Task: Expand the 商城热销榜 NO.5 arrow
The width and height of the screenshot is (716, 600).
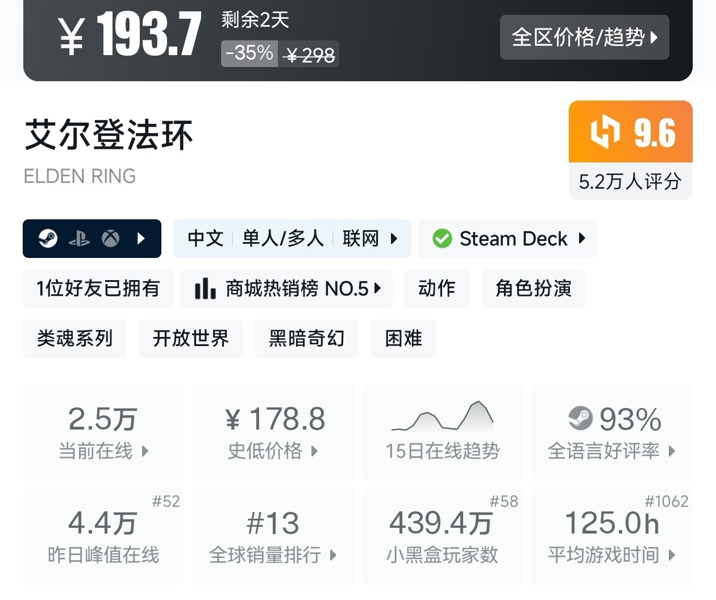Action: pyautogui.click(x=377, y=289)
